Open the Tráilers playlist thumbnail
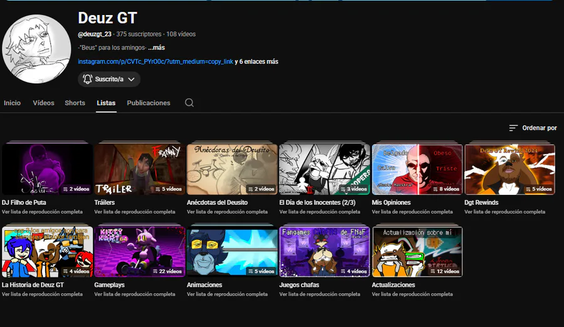564x327 pixels. (x=140, y=169)
